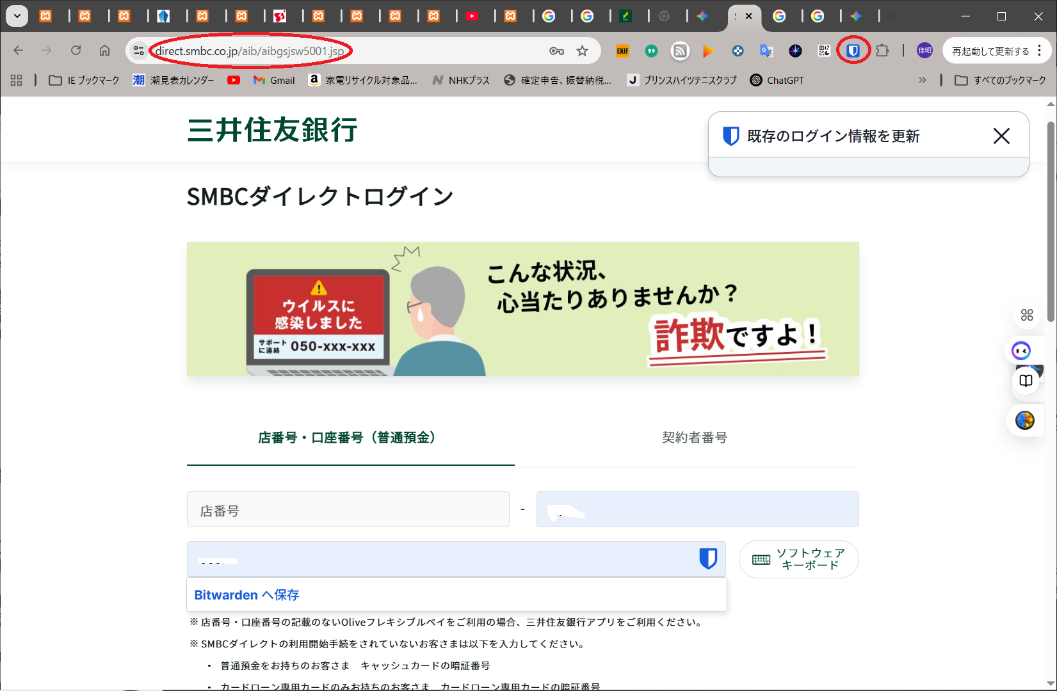Show hidden bookmarks with the chevron
Screen dimensions: 1057x691
pyautogui.click(x=922, y=80)
